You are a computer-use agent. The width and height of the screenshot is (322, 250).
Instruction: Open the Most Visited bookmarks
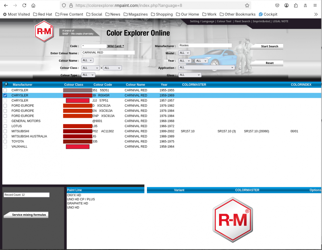[x=16, y=14]
